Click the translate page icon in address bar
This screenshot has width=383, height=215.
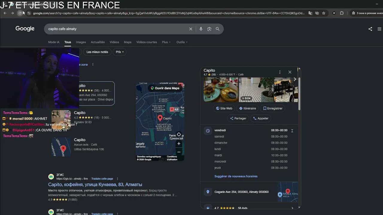coord(310,13)
